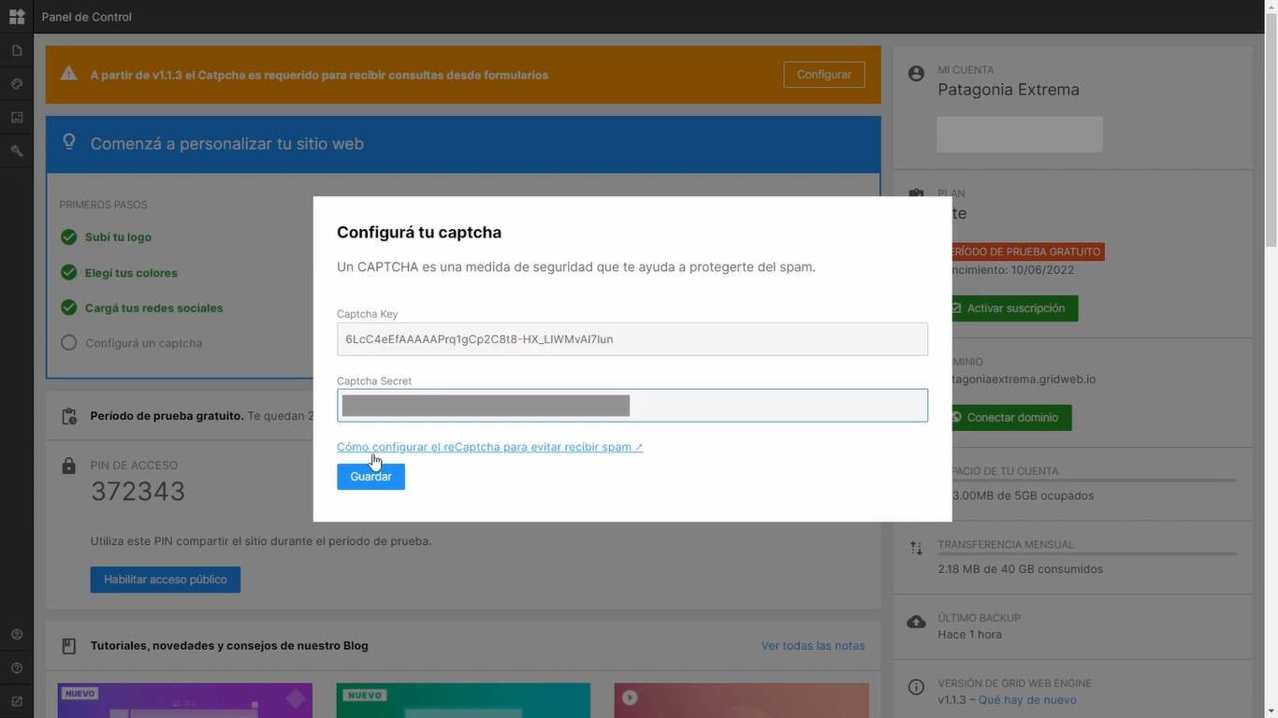Click 'Ver todas las notas' link
Image resolution: width=1278 pixels, height=718 pixels.
812,646
